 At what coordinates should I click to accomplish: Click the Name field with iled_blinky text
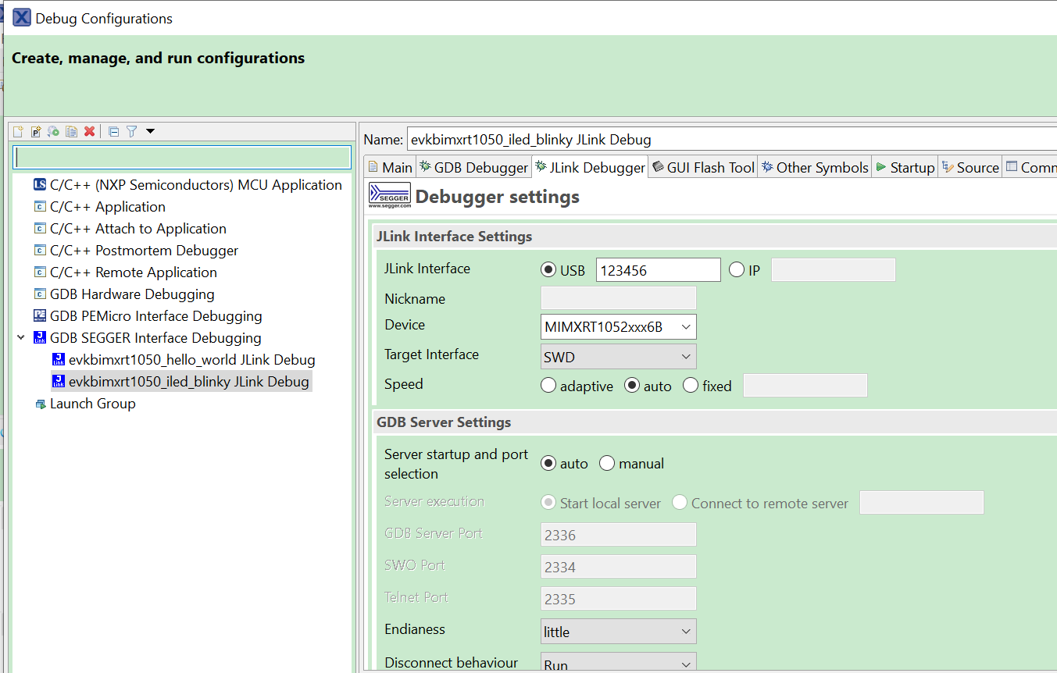[731, 140]
